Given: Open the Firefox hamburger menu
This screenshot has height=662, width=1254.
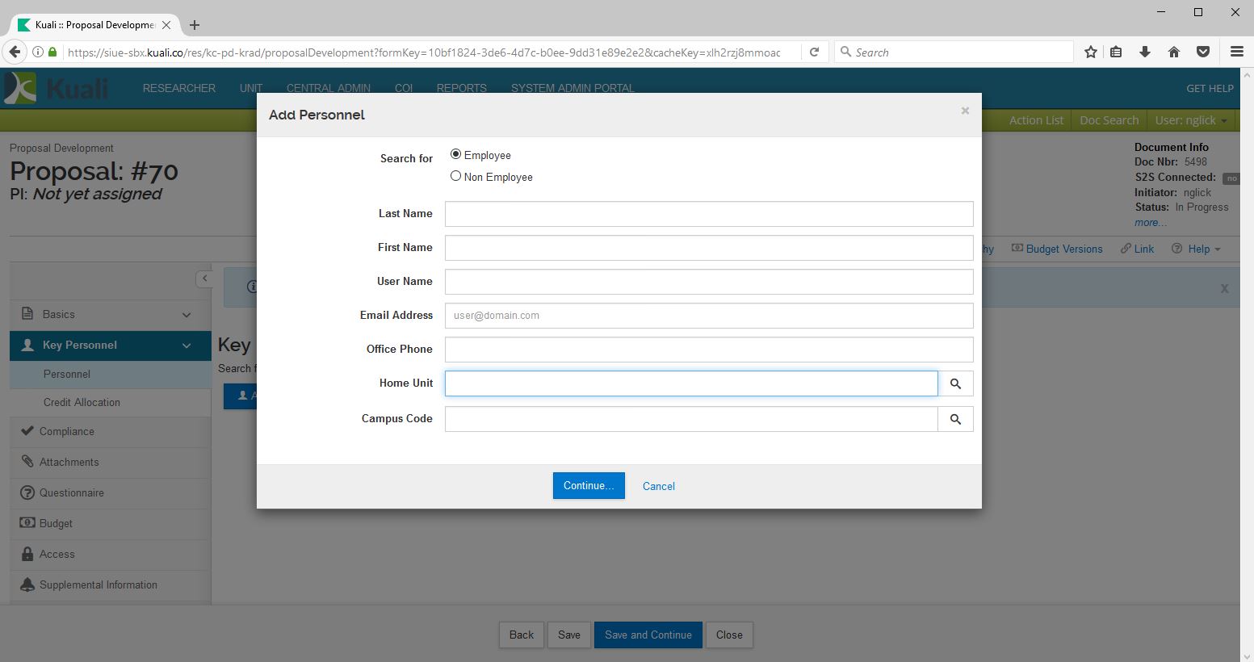Looking at the screenshot, I should [1236, 52].
